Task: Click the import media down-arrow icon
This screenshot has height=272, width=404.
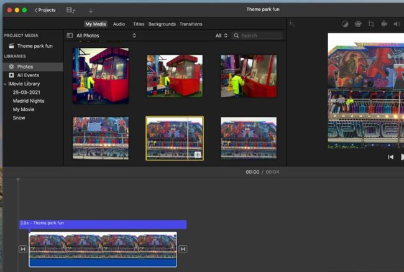Action: 91,10
